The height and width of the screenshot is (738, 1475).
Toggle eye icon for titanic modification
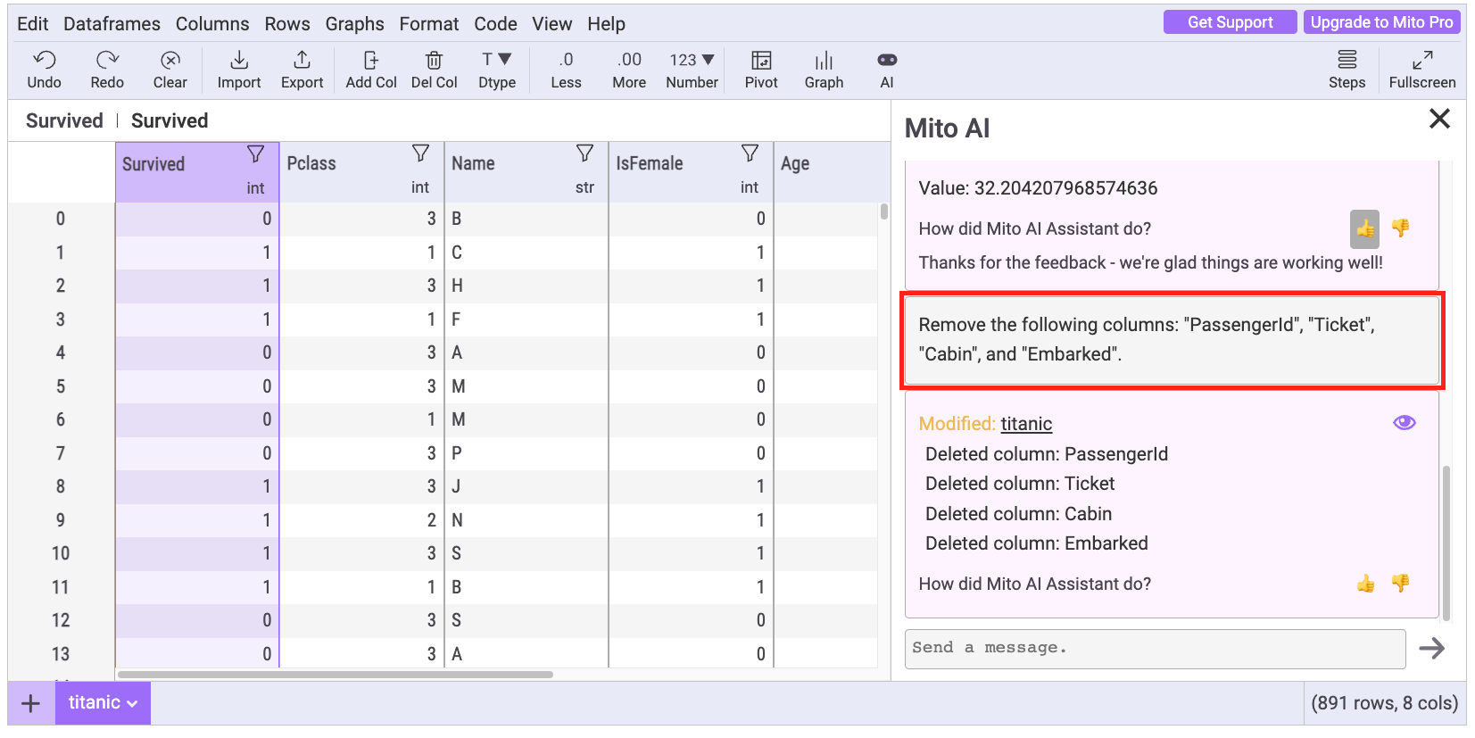pos(1404,423)
